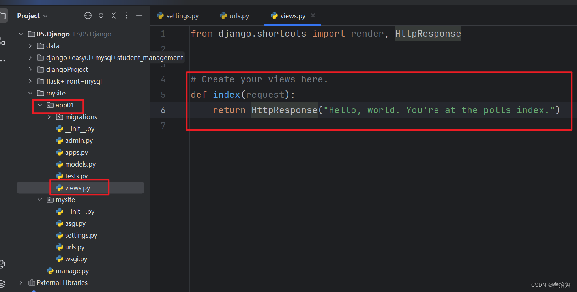This screenshot has height=292, width=577.
Task: Collapse the outer mysite folder
Action: [x=30, y=93]
